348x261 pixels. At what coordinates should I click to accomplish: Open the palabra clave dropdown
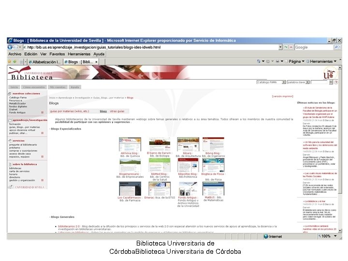coord(298,82)
